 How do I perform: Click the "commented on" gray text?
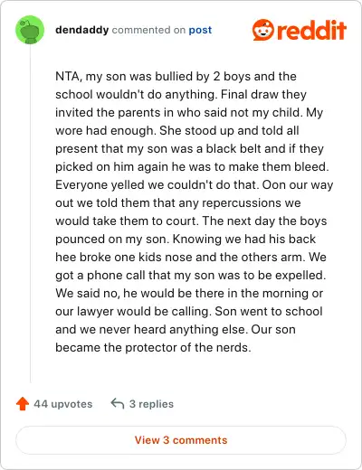(148, 30)
